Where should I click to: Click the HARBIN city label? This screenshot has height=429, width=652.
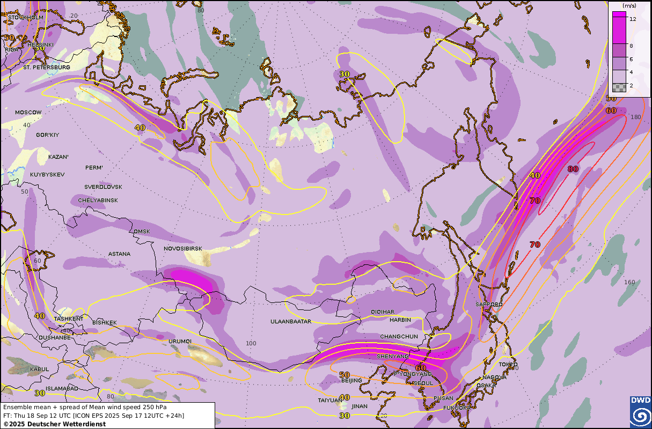pyautogui.click(x=400, y=320)
